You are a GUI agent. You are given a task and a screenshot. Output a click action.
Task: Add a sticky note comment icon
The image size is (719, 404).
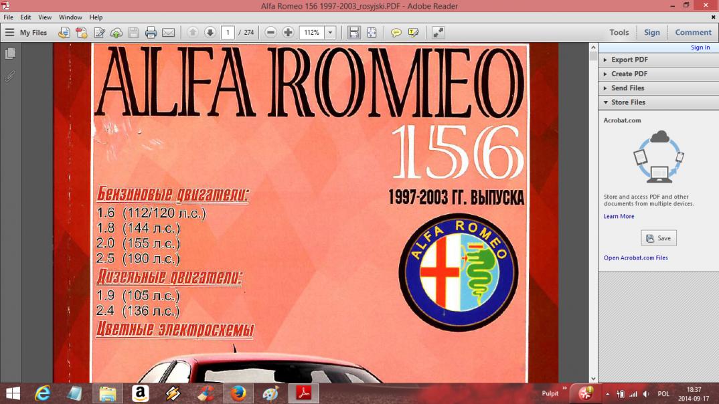click(396, 33)
